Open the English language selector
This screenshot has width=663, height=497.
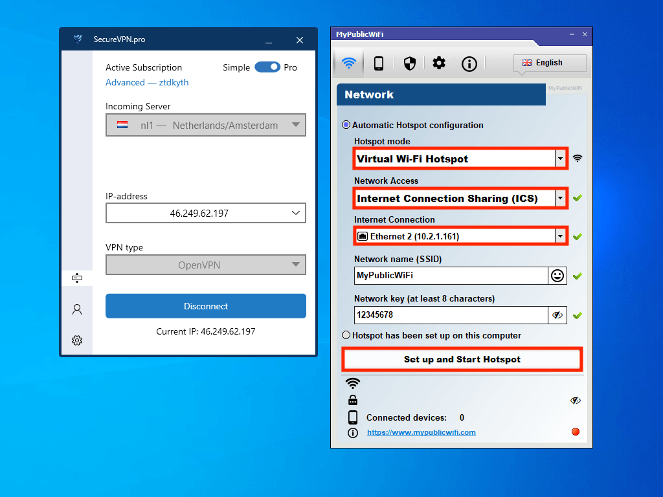[549, 63]
